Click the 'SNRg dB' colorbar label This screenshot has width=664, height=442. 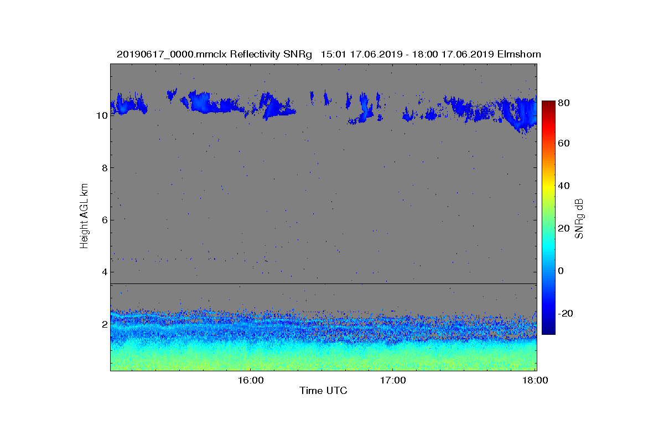point(579,218)
